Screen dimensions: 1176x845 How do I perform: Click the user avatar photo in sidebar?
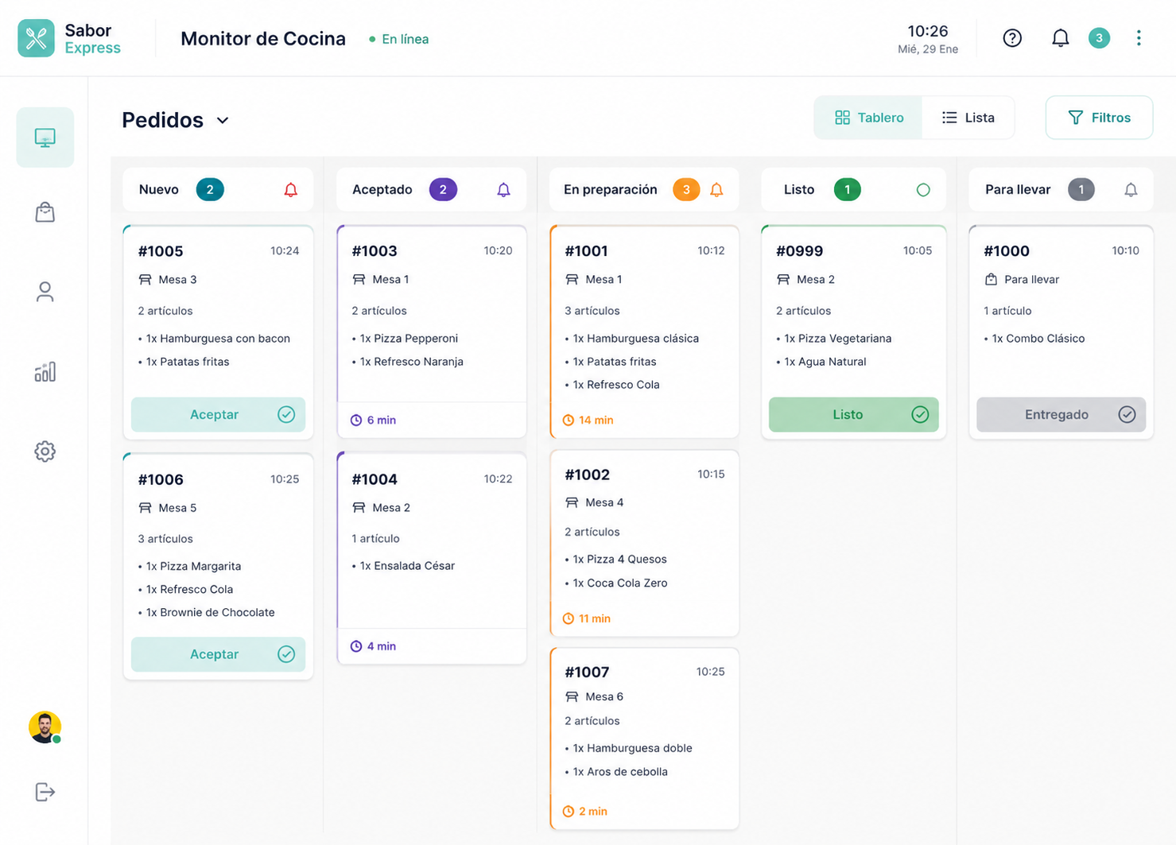click(45, 727)
